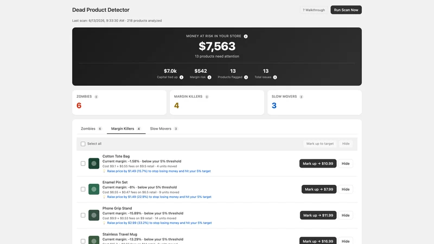434x244 pixels.
Task: Click the Margin Killers summary count 4
Action: coord(177,105)
